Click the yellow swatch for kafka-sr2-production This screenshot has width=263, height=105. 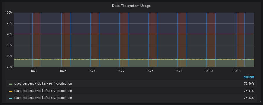coord(11,91)
